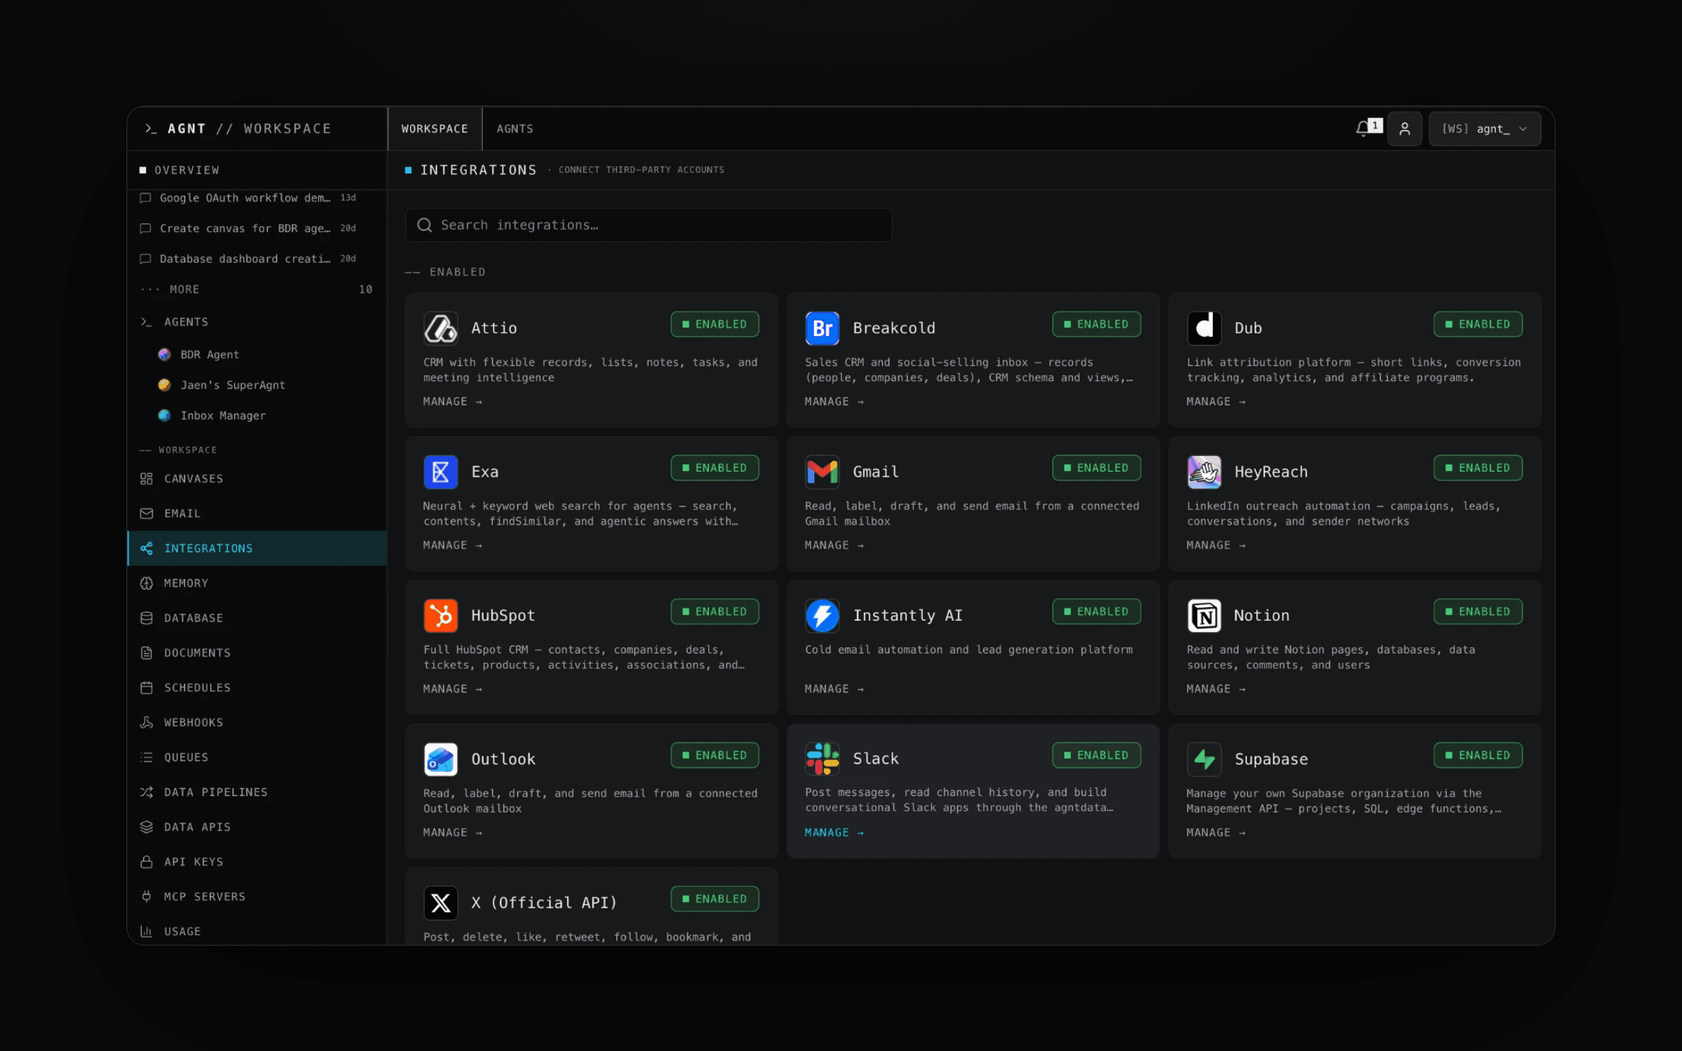Open MCP SERVERS plug icon
Image resolution: width=1682 pixels, height=1051 pixels.
146,897
